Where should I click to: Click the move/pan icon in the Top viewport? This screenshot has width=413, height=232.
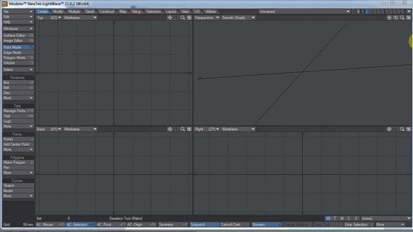(170, 17)
